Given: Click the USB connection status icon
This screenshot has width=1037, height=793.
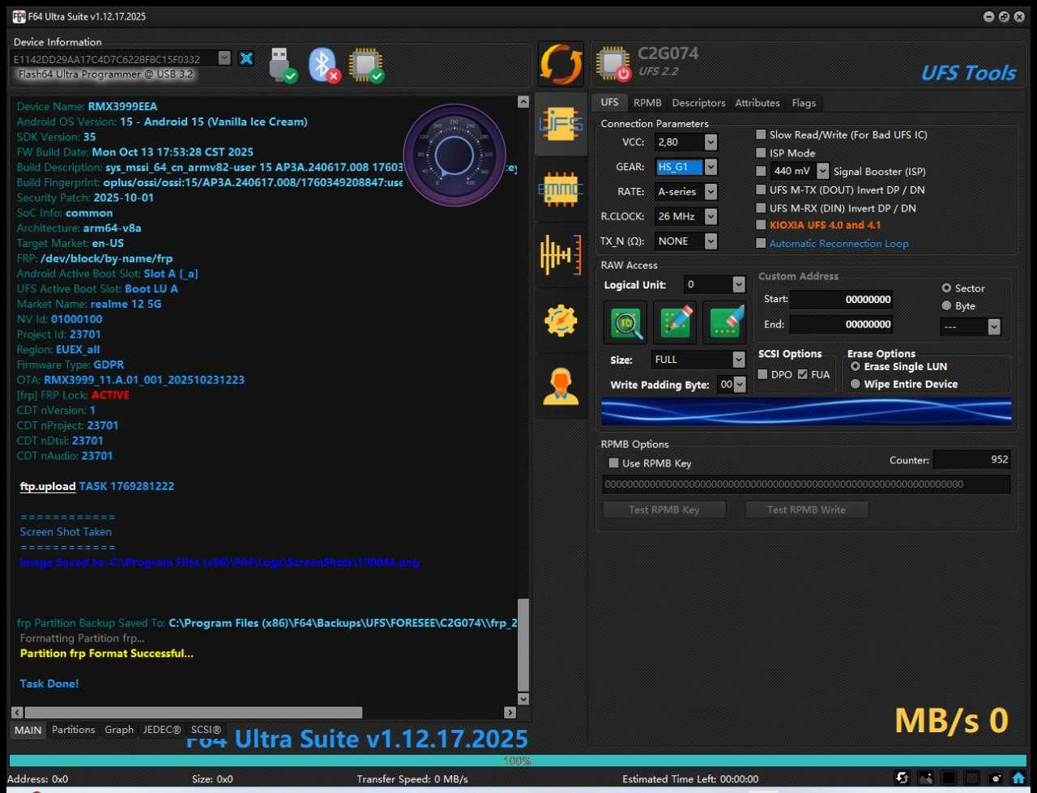Looking at the screenshot, I should tap(282, 65).
